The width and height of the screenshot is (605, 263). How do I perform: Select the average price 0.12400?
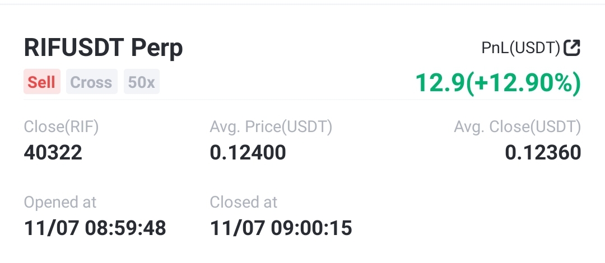[x=248, y=152]
